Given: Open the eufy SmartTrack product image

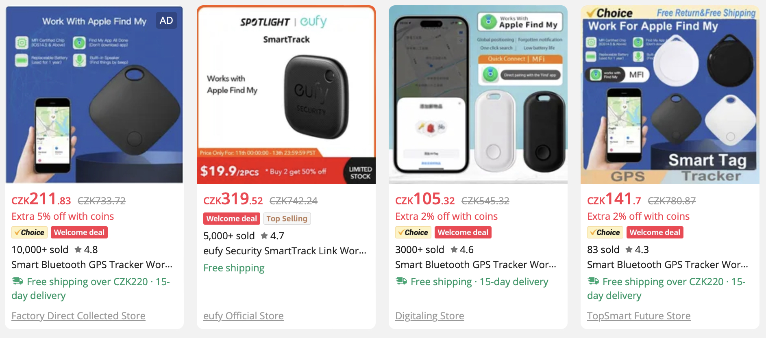Looking at the screenshot, I should [x=286, y=95].
